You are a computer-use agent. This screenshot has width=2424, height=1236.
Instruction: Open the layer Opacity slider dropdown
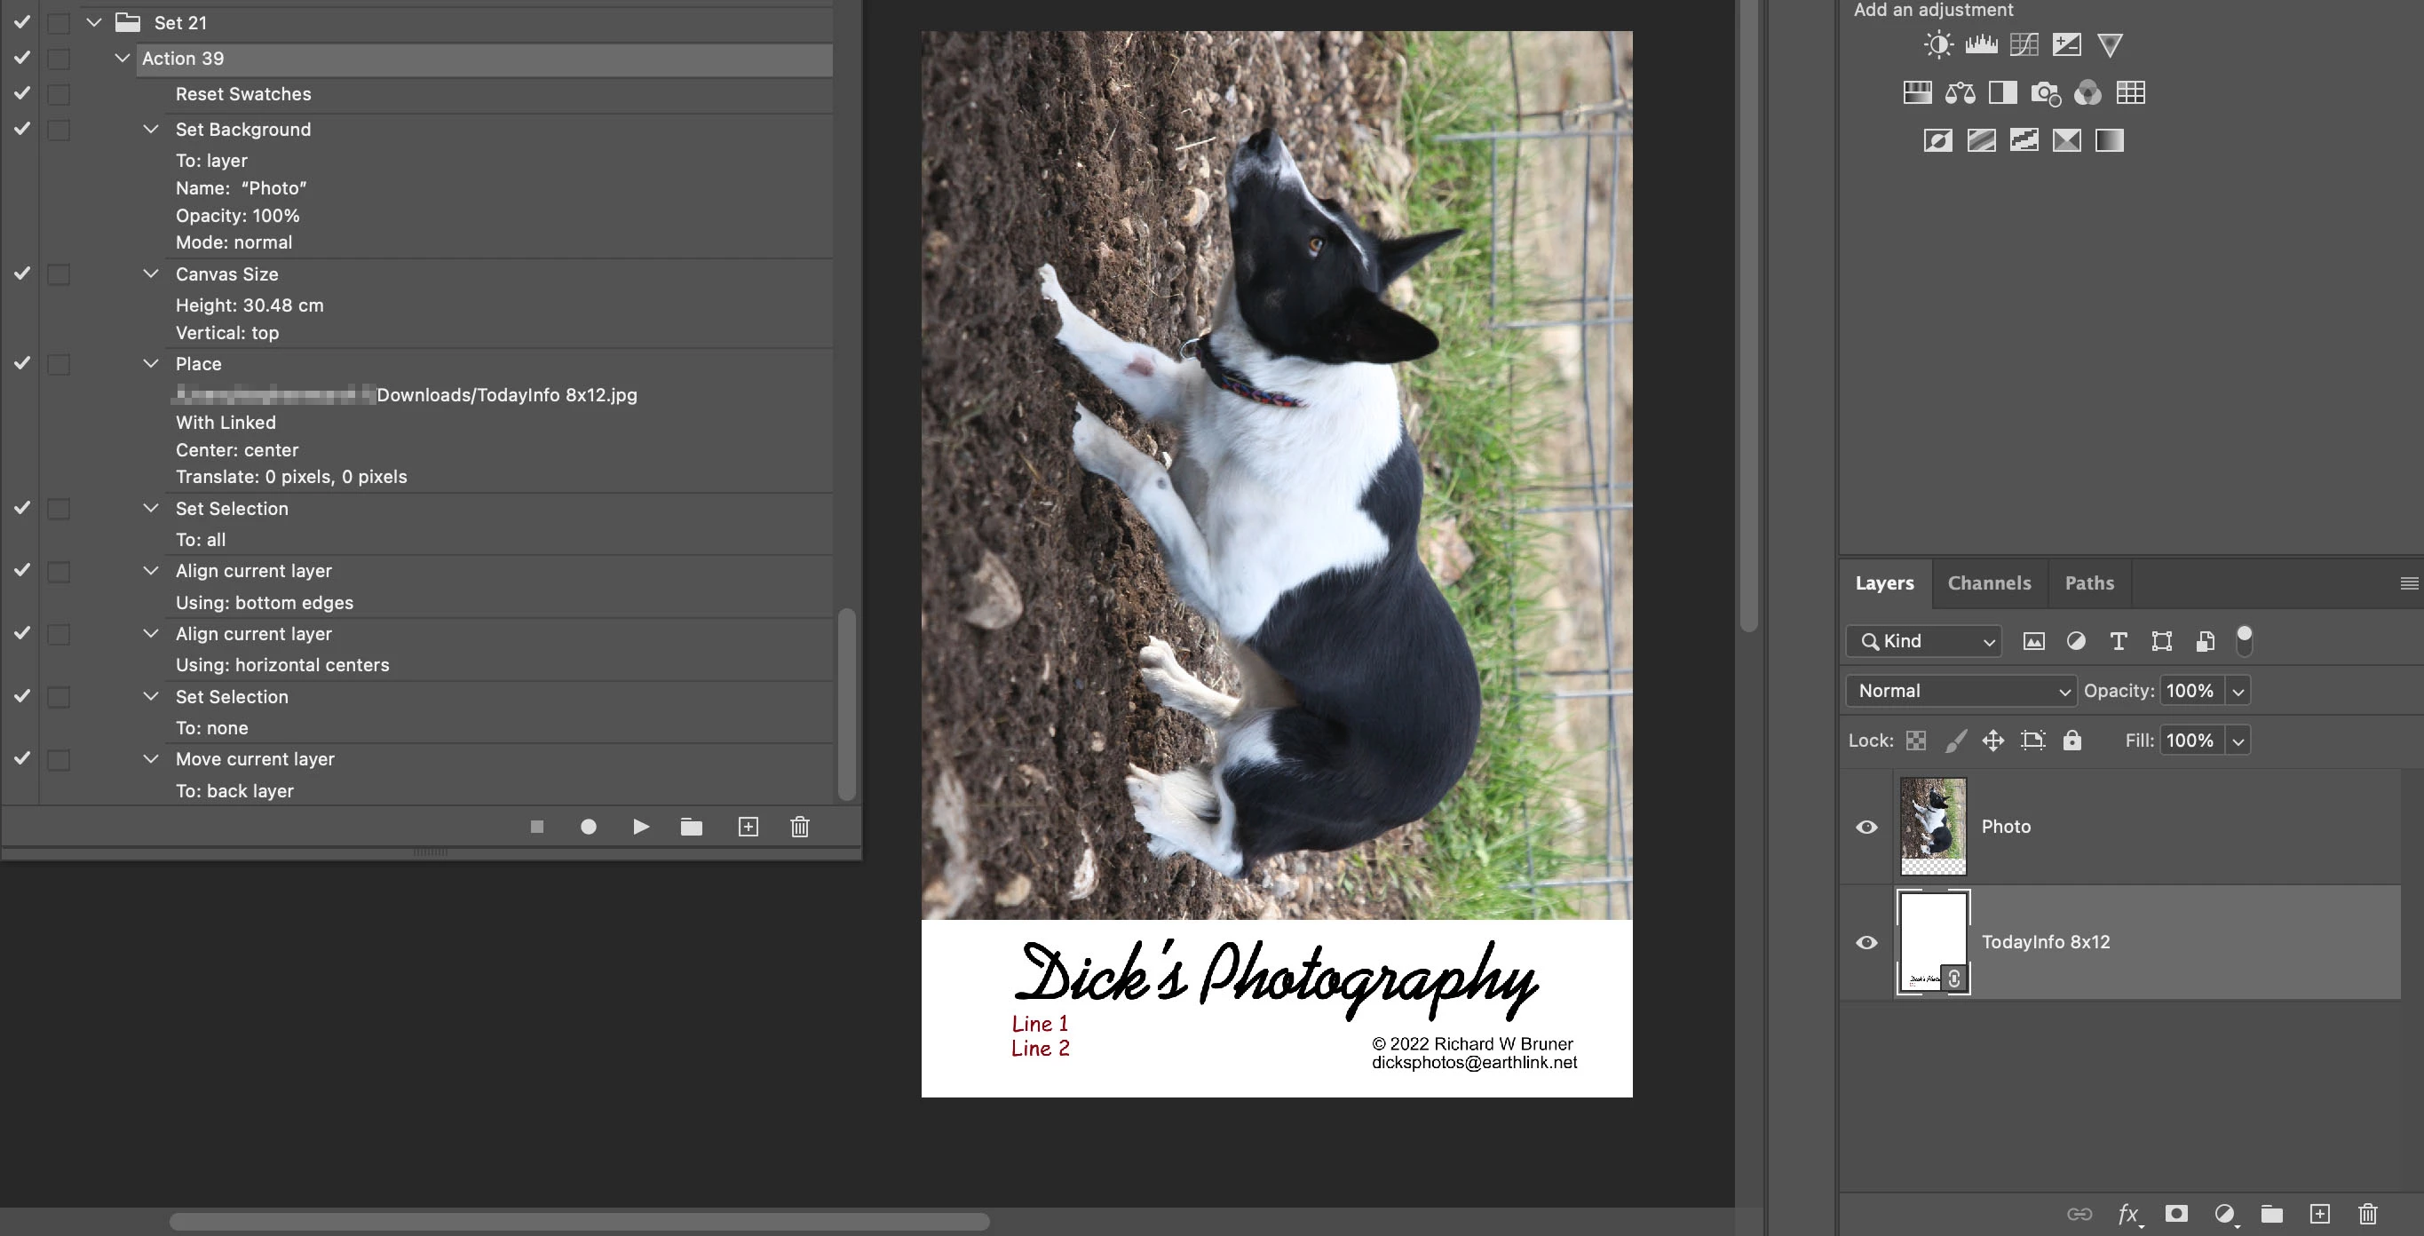click(2238, 691)
